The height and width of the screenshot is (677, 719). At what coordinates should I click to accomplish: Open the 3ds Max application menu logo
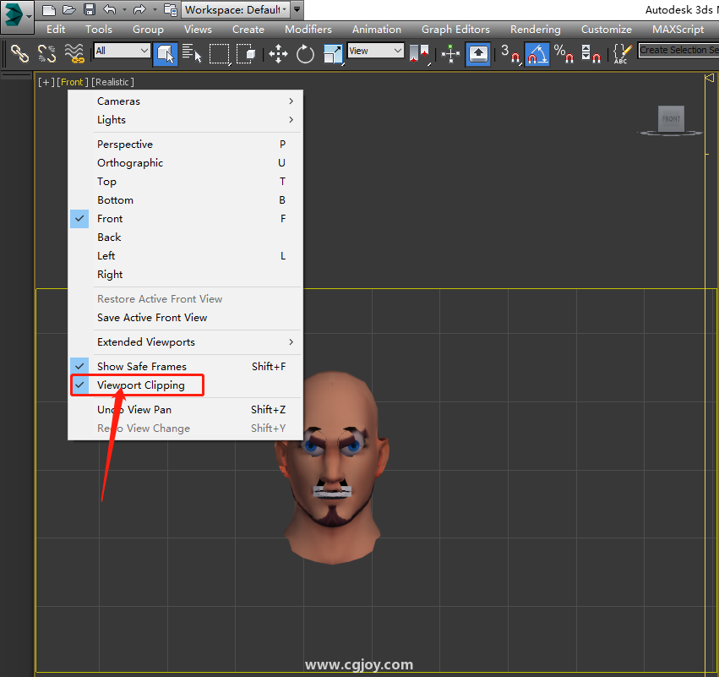[x=17, y=17]
